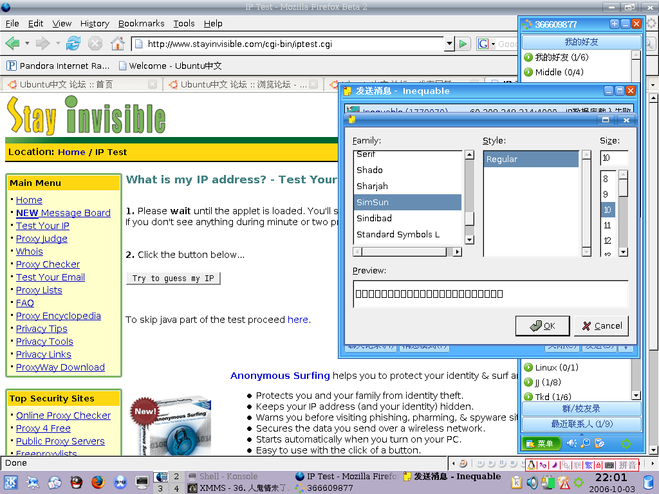Click the green Go arrow beside URL bar
Image resolution: width=659 pixels, height=494 pixels.
(x=463, y=44)
